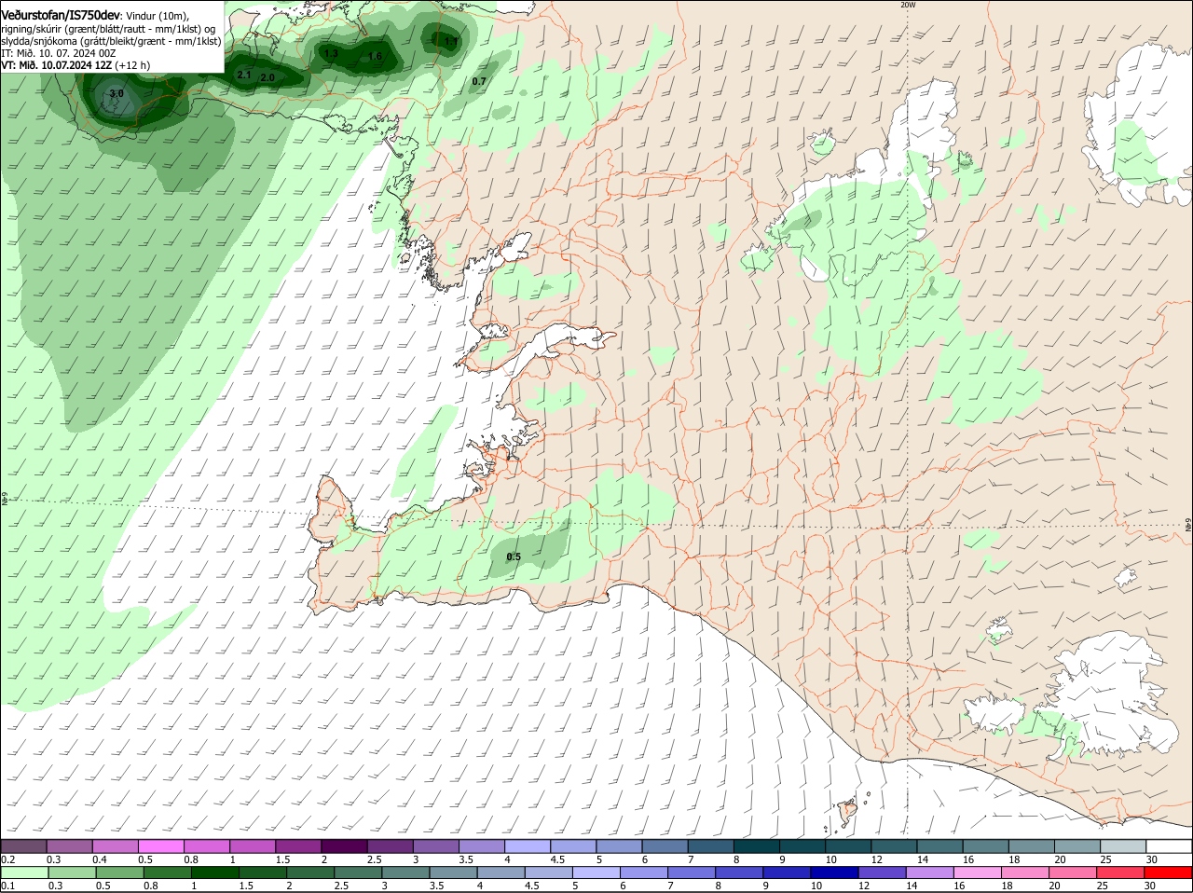This screenshot has height=893, width=1193.
Task: Click the 'IT: Mið. 10. 07. 2024 00Z' line
Action: click(59, 53)
